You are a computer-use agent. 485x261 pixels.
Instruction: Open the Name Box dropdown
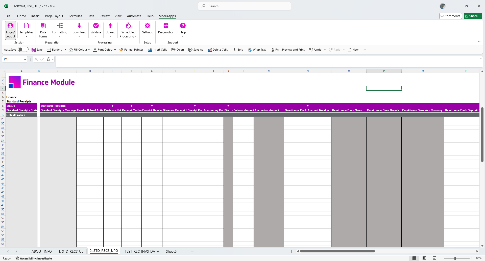point(25,59)
